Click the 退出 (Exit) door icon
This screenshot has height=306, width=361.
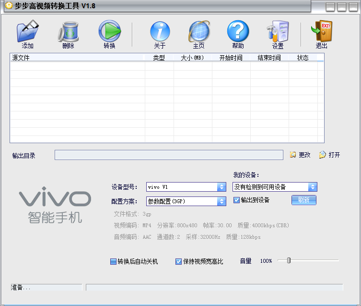(322, 31)
